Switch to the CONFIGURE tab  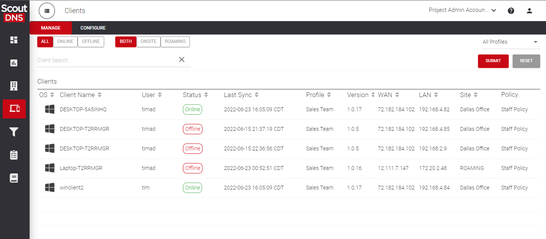point(93,28)
